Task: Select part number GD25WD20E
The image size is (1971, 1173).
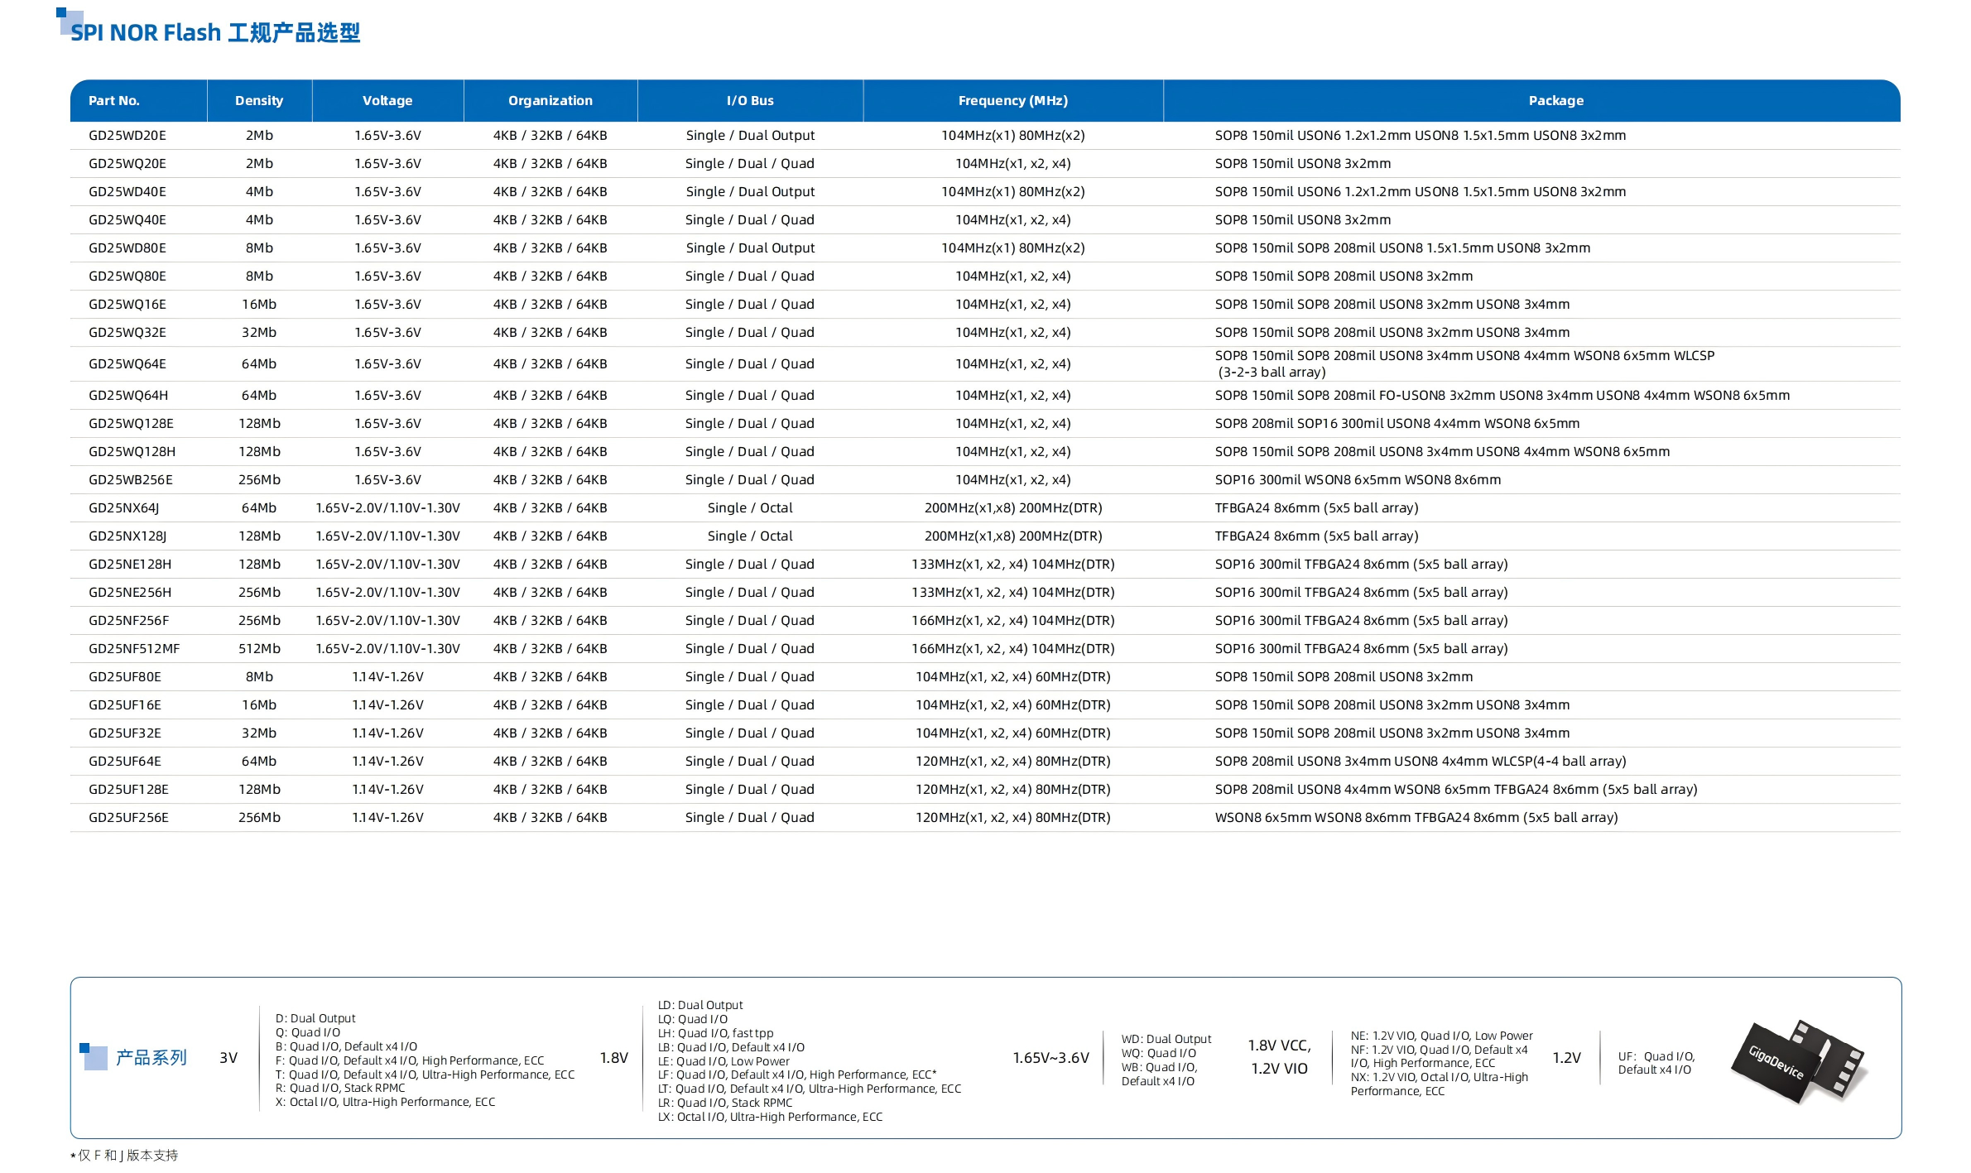Action: [x=127, y=136]
